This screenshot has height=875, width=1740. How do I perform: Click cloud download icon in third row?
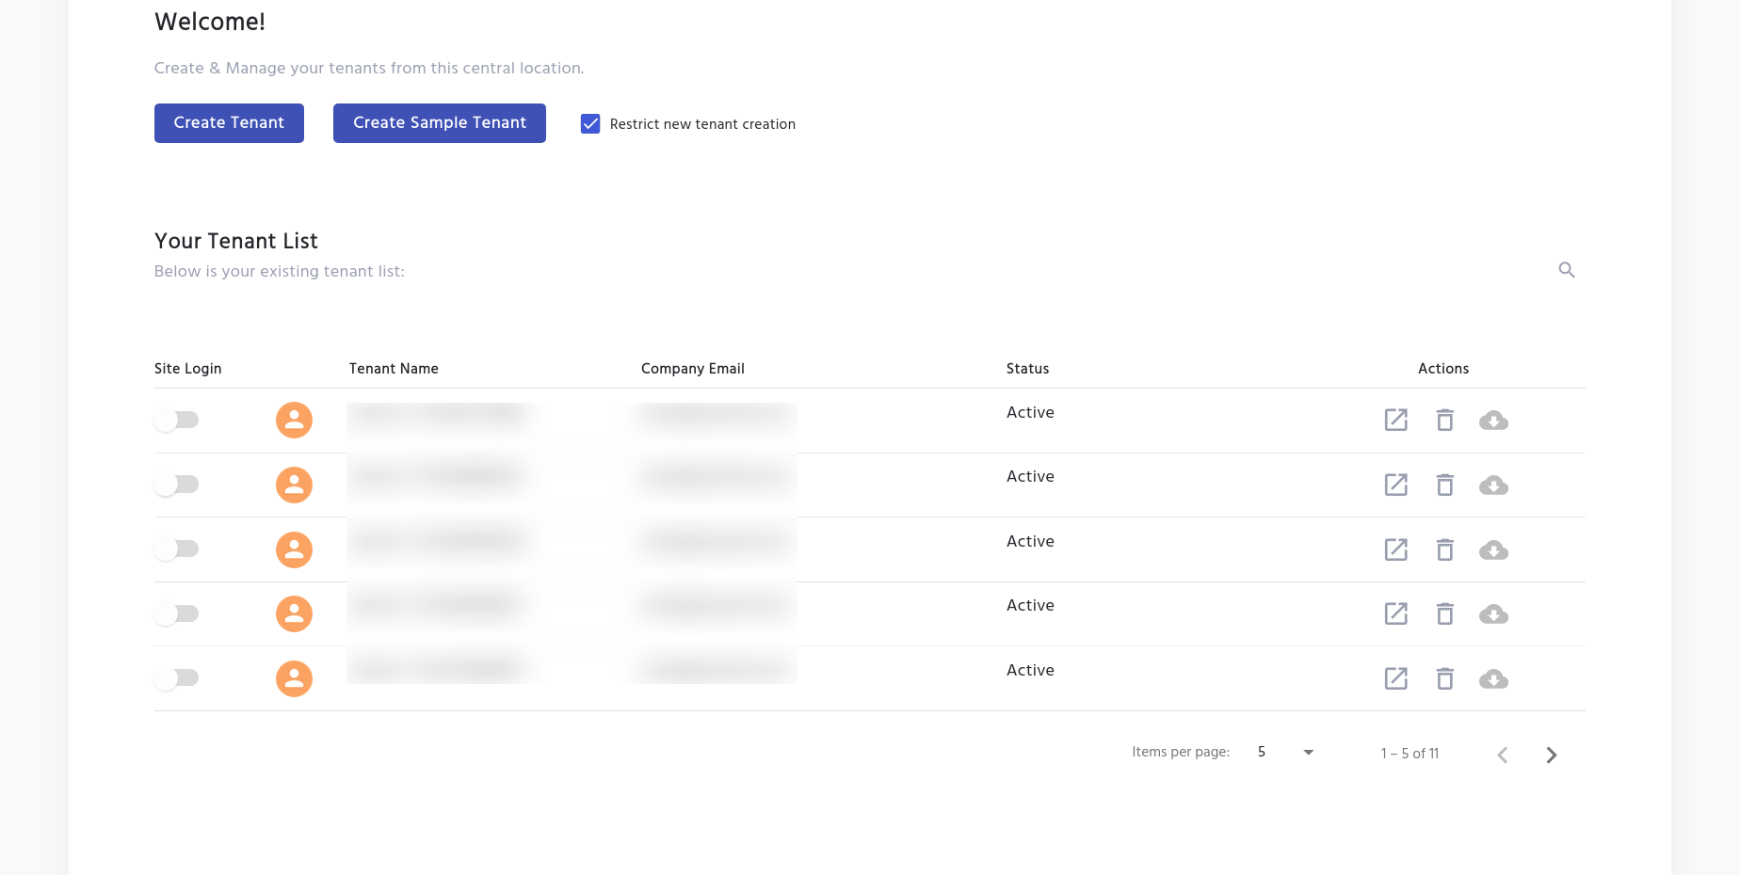pos(1493,550)
